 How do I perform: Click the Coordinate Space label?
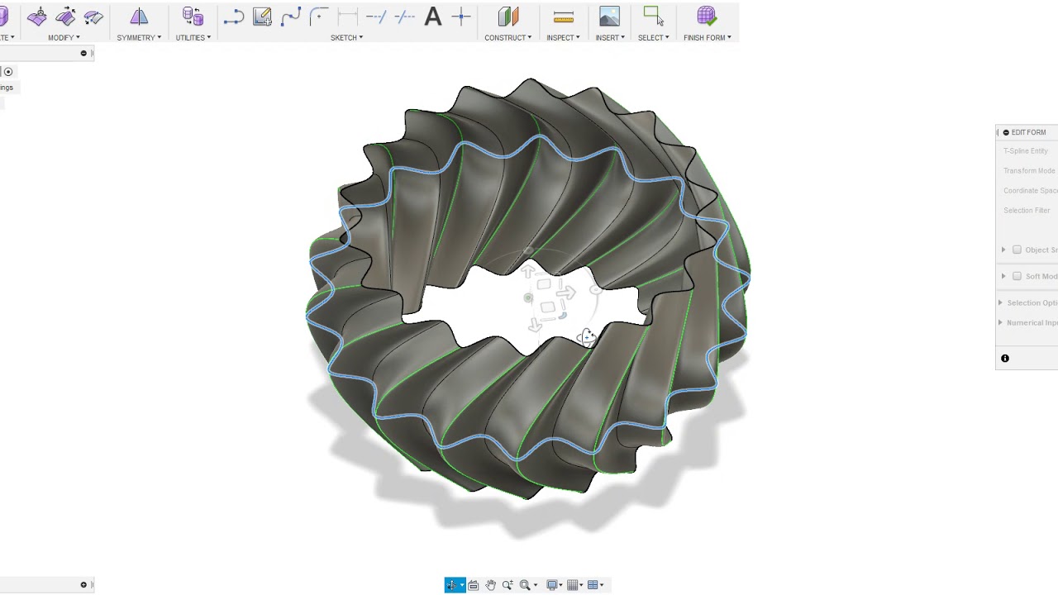coord(1031,191)
